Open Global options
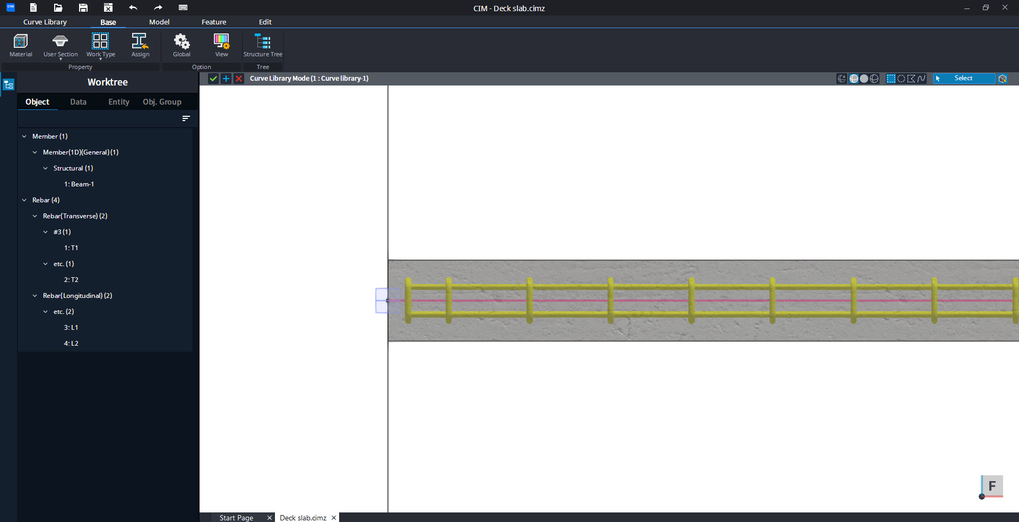This screenshot has height=522, width=1019. click(182, 45)
